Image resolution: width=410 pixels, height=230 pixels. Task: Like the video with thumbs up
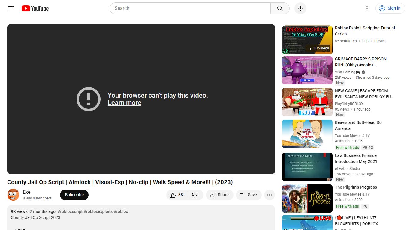(177, 195)
